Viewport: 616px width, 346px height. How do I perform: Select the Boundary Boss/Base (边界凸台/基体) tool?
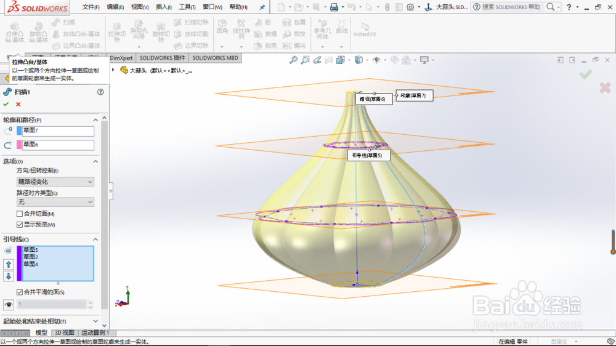click(x=76, y=46)
